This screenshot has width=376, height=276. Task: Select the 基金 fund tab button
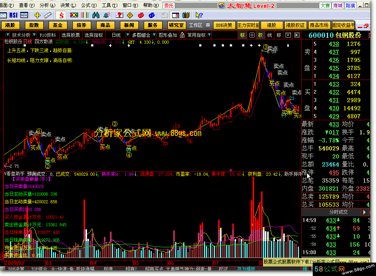[57, 25]
